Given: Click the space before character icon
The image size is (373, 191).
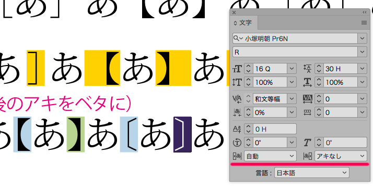Looking at the screenshot, I should [x=237, y=156].
